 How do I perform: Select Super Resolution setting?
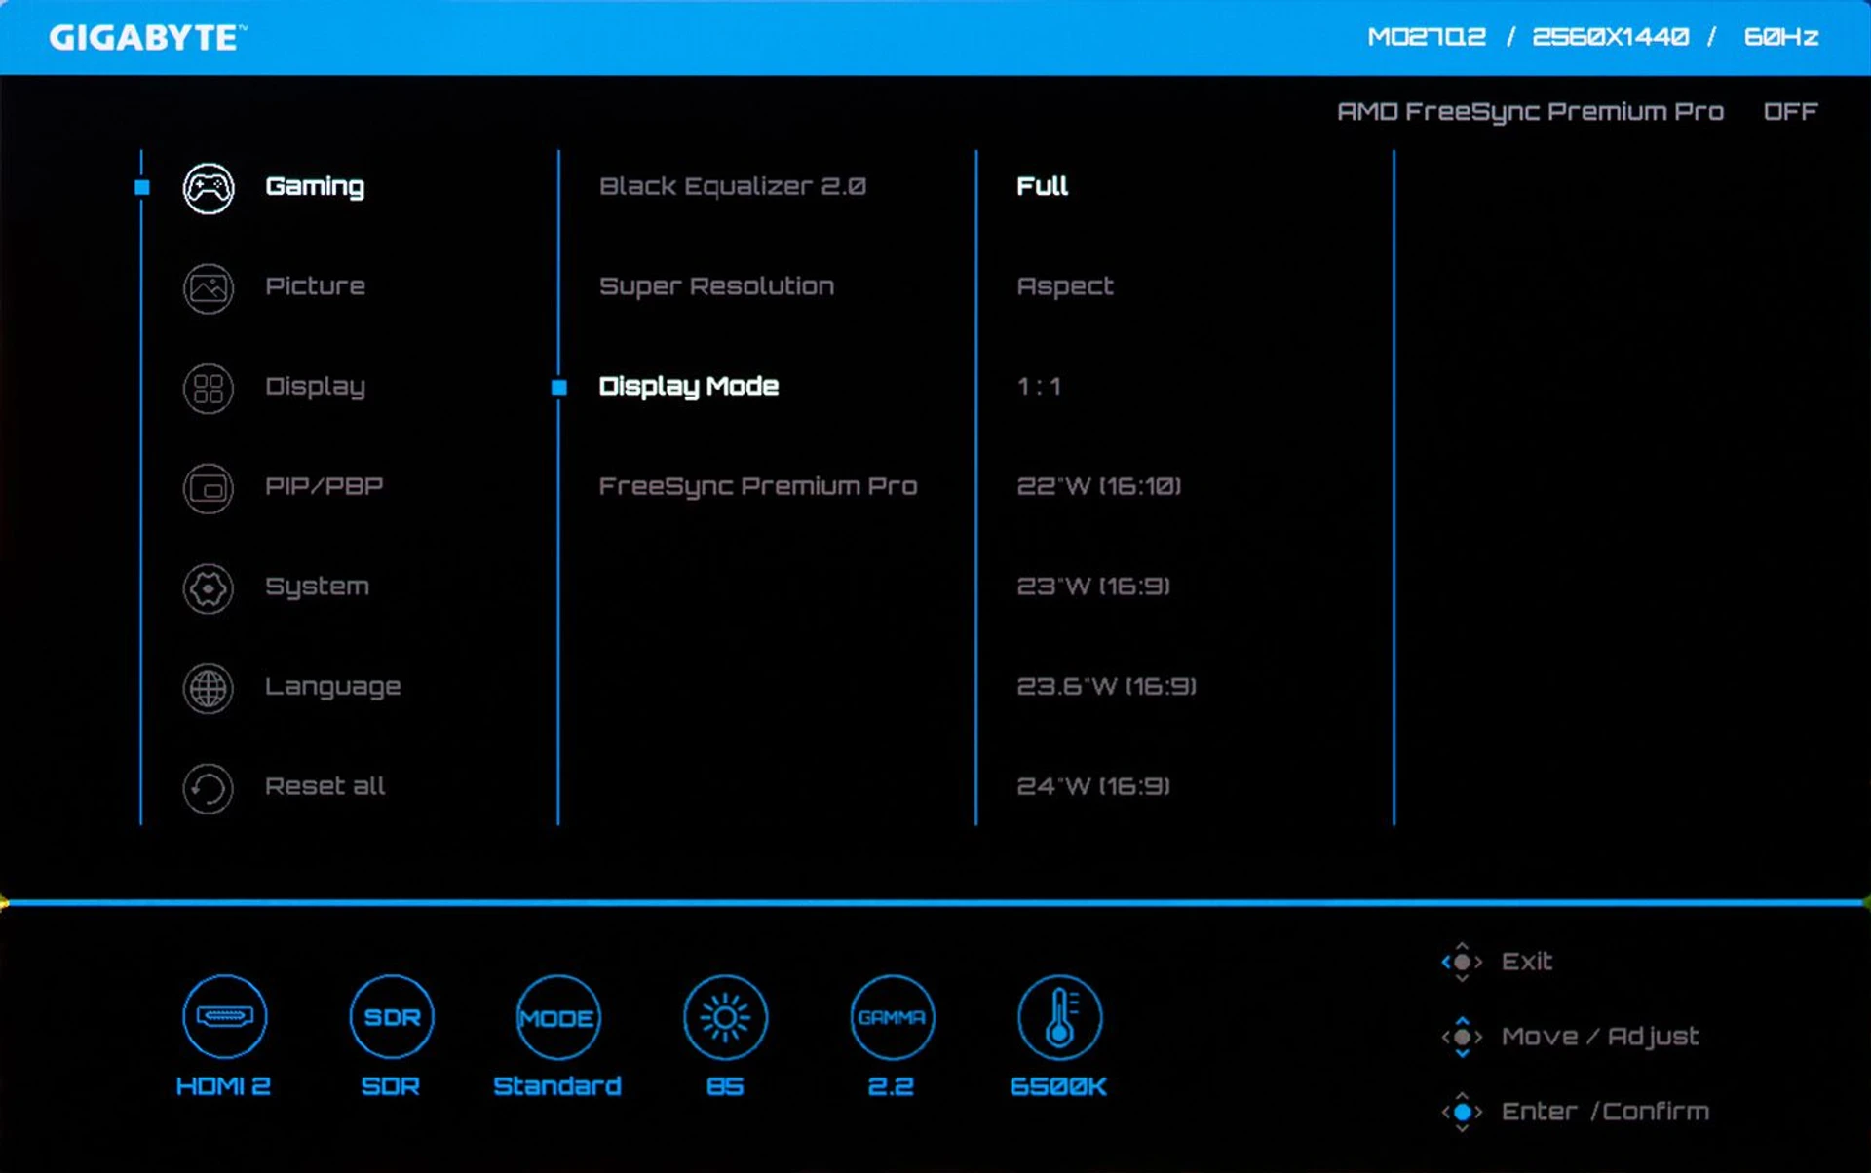tap(716, 285)
